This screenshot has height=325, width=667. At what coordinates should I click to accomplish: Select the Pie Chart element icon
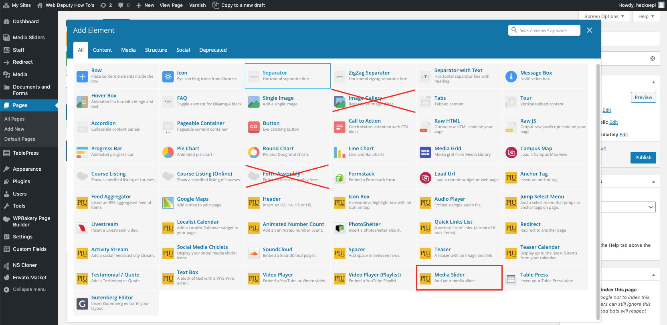click(x=168, y=152)
